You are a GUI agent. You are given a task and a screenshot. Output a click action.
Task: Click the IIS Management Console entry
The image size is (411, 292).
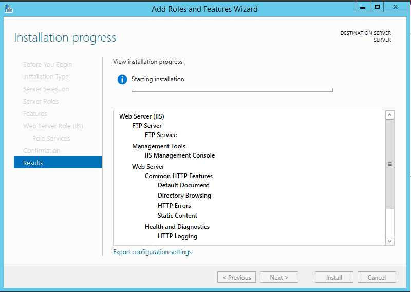180,155
